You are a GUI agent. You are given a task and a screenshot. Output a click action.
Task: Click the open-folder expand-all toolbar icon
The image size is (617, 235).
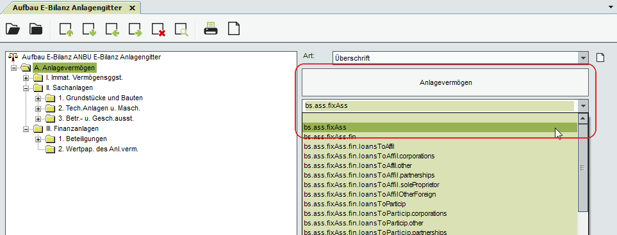click(x=13, y=29)
